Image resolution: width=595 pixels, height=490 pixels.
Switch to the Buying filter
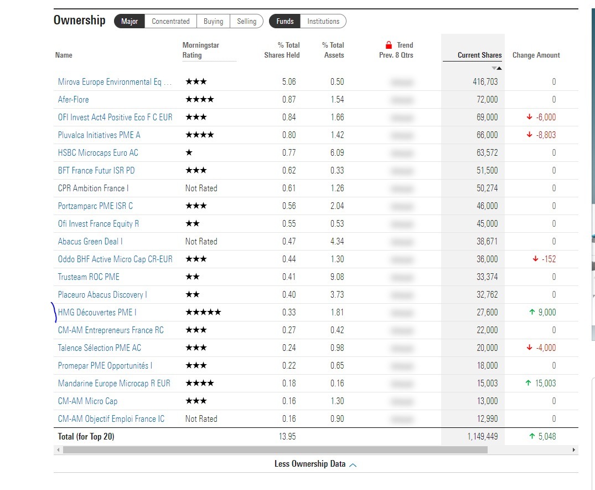pyautogui.click(x=213, y=21)
